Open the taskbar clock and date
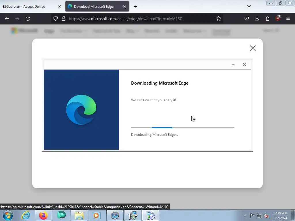 [280, 216]
